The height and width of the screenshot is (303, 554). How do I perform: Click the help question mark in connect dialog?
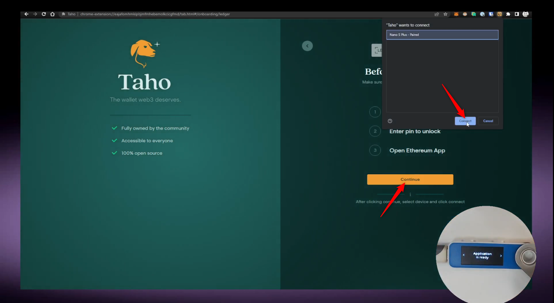390,121
